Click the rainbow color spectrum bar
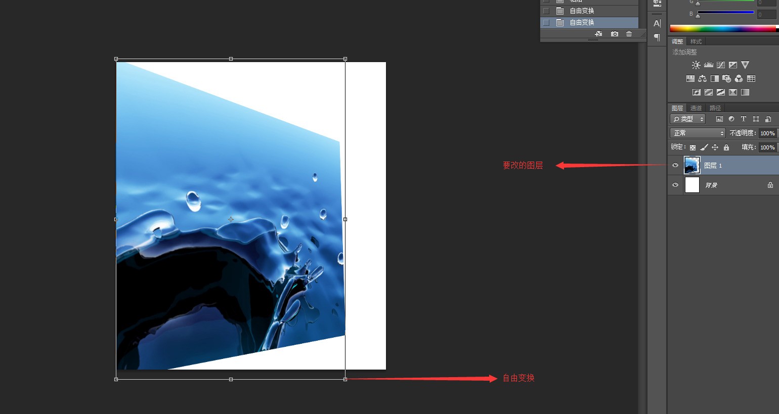The width and height of the screenshot is (779, 414). [722, 29]
